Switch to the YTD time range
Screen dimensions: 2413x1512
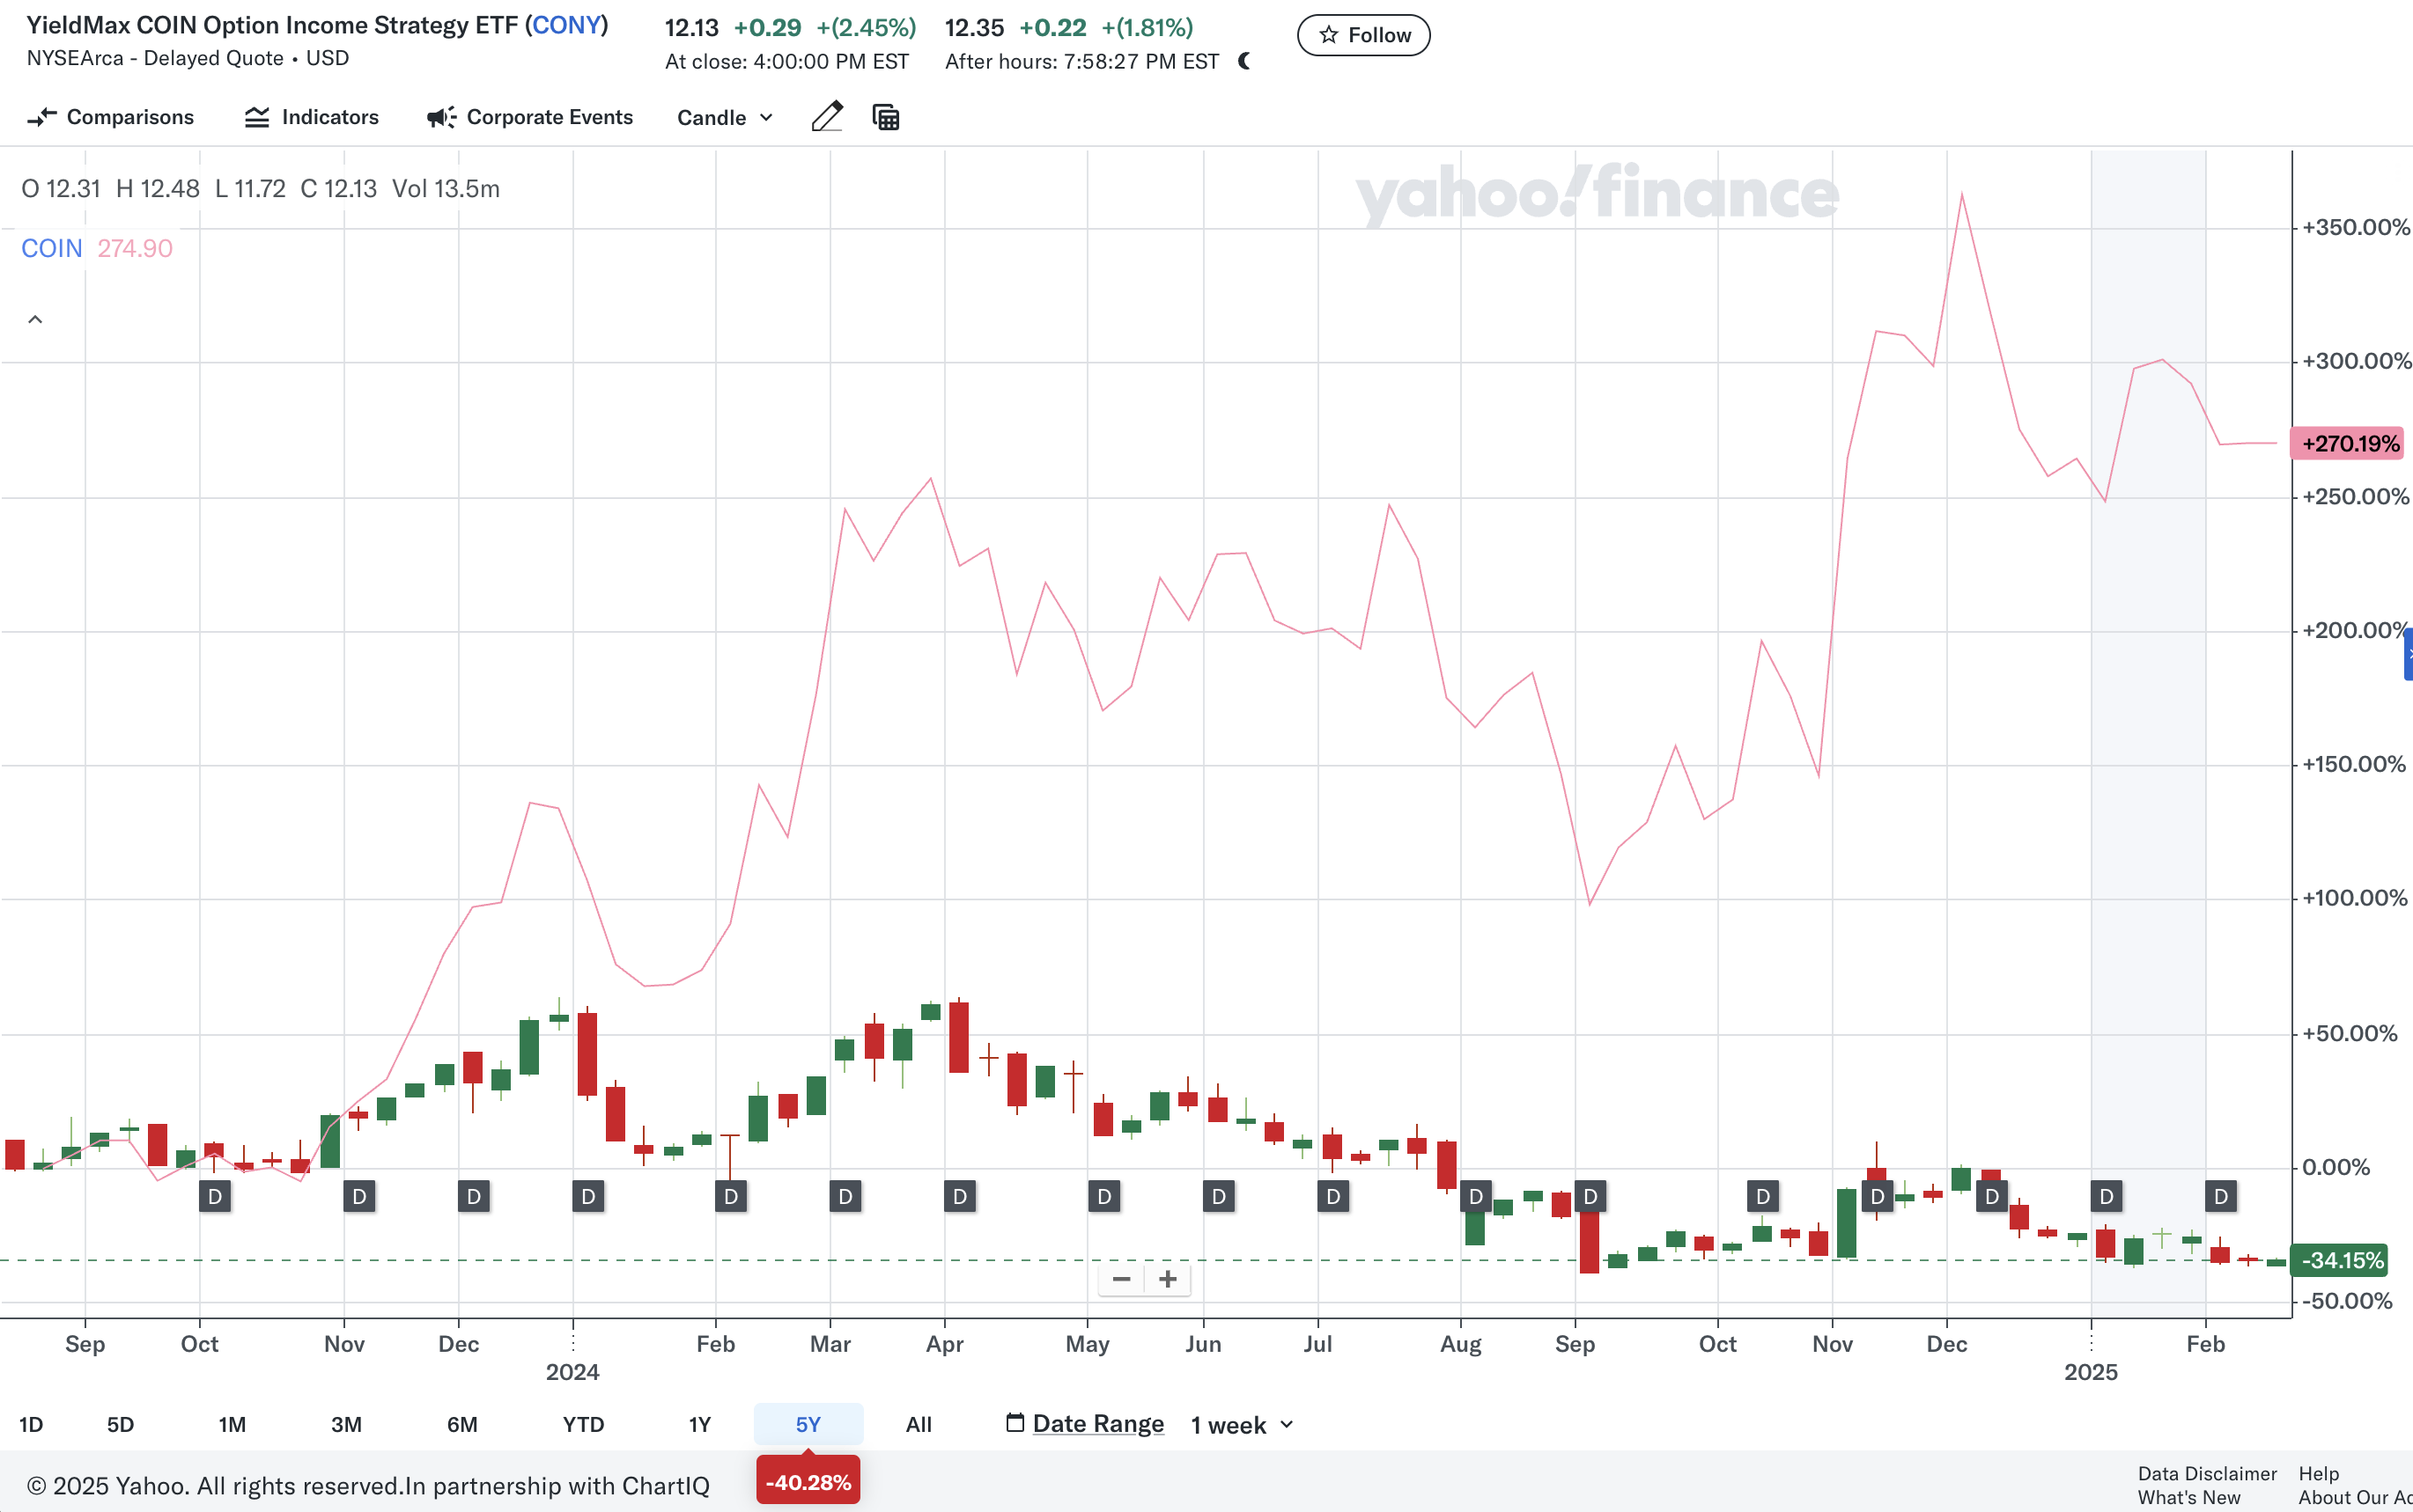(x=583, y=1424)
